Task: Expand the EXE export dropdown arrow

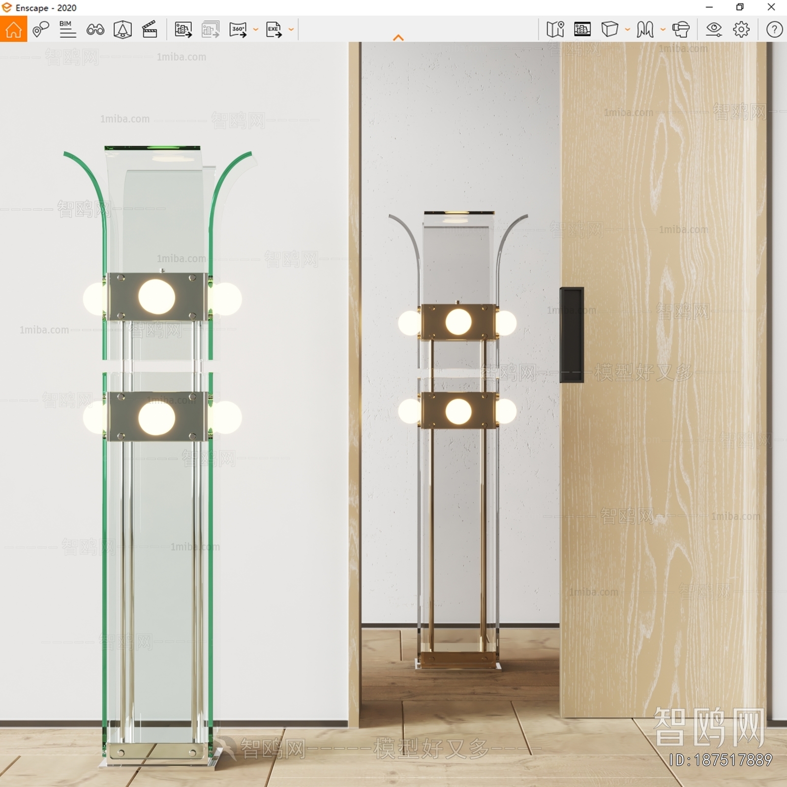Action: (x=291, y=30)
